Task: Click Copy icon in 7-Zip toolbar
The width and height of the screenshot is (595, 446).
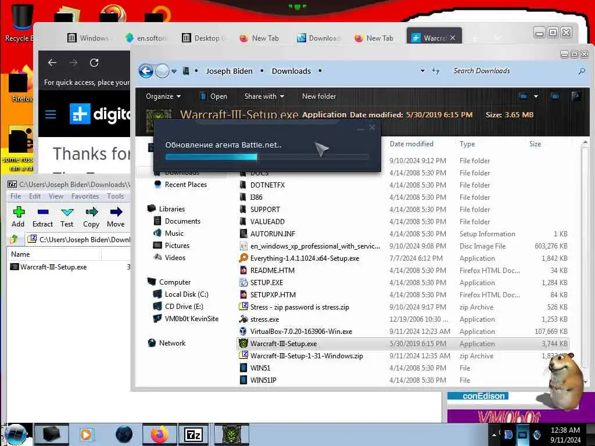Action: pos(91,211)
